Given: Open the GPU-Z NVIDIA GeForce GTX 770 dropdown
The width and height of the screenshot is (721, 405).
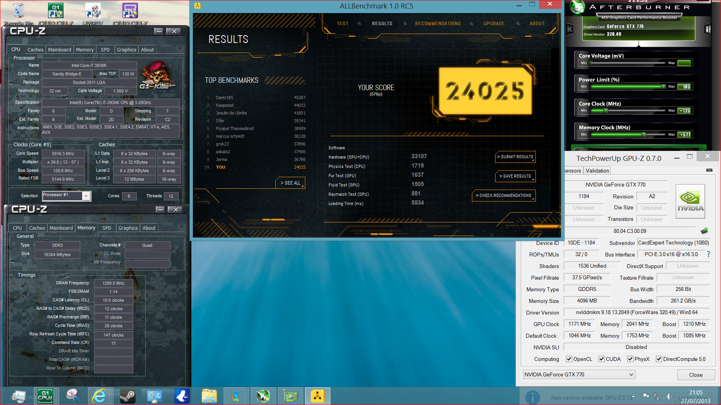Looking at the screenshot, I should [579, 374].
